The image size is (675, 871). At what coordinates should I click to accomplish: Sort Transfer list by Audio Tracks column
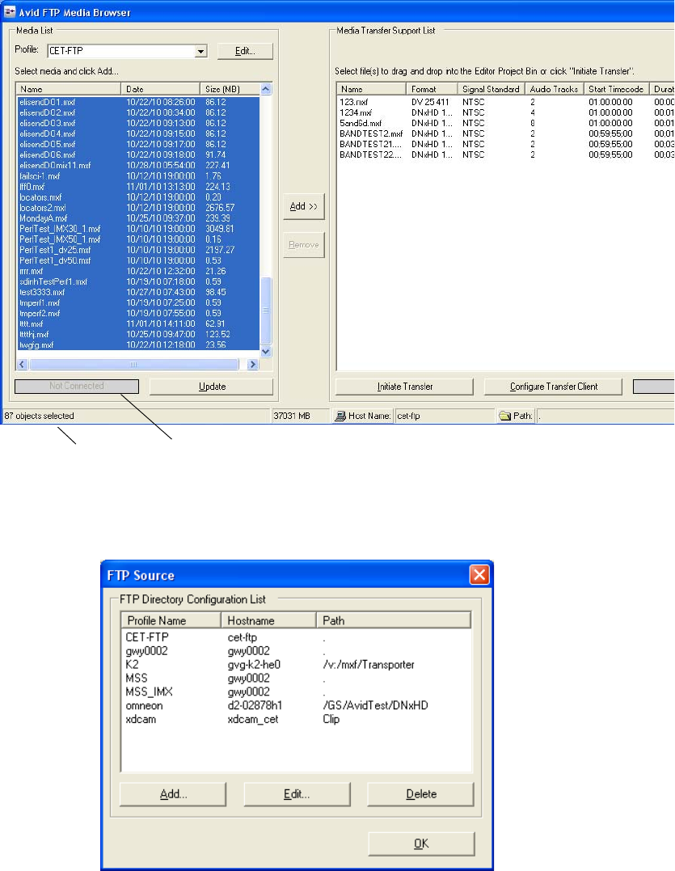(554, 89)
